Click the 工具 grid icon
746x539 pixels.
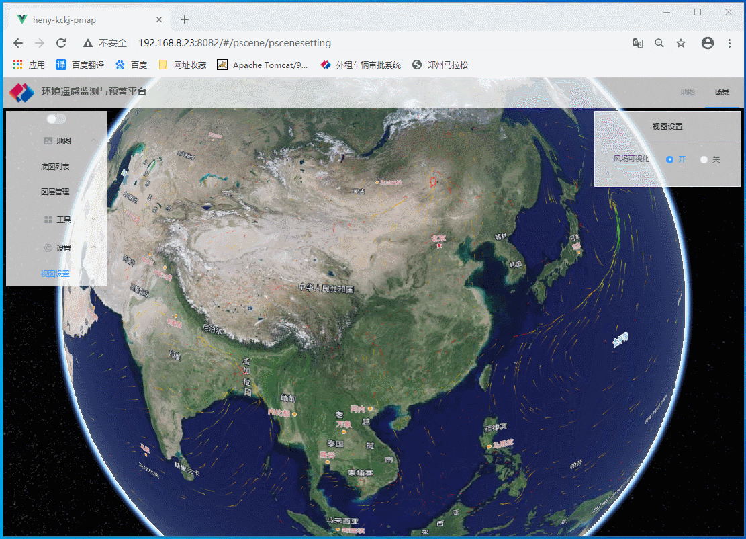(48, 220)
